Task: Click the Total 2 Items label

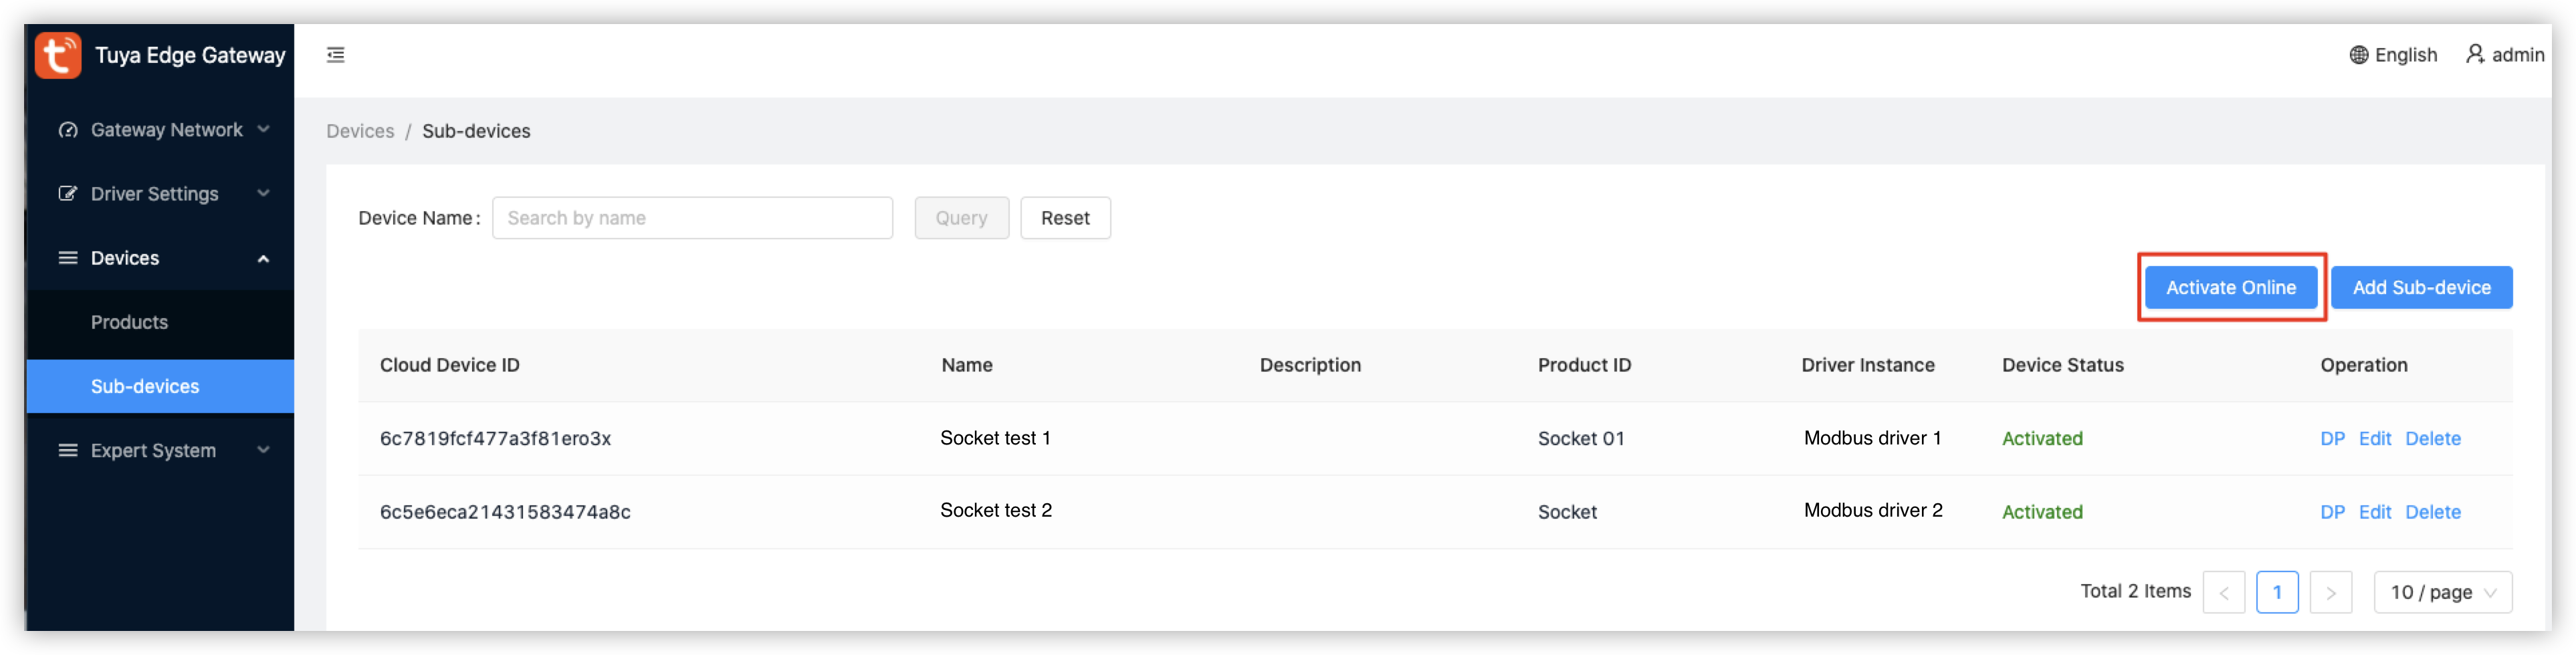Action: [x=2135, y=591]
